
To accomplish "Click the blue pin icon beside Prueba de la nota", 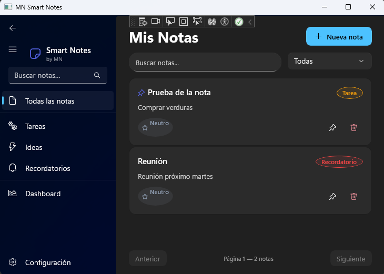I will [x=141, y=93].
